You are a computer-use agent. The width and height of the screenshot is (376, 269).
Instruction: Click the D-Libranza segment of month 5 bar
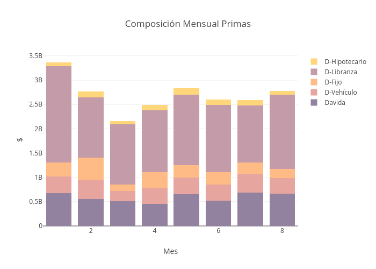click(x=186, y=130)
